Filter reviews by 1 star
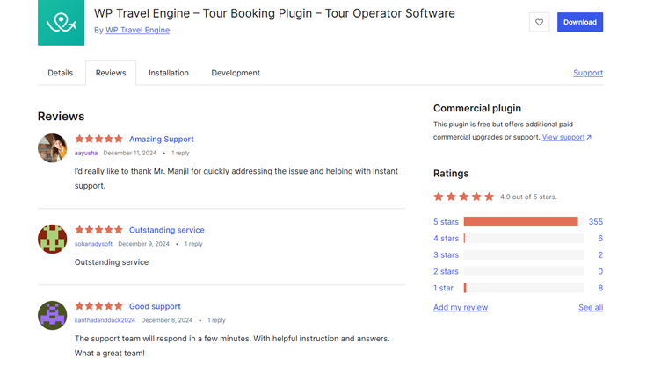Screen dimensions: 668x372 pos(443,288)
